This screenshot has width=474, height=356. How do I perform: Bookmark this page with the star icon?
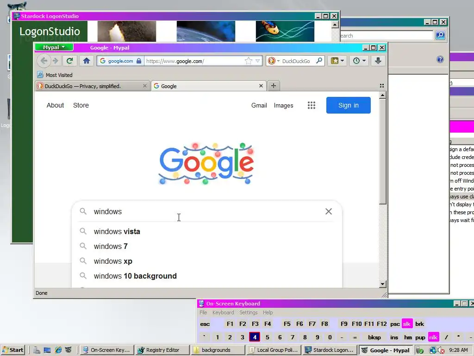point(248,61)
